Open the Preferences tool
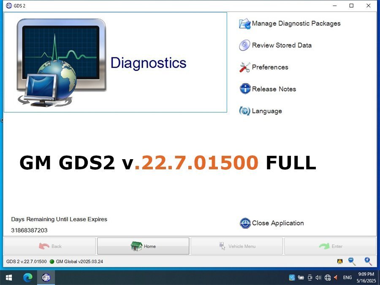This screenshot has width=380, height=285. 270,67
